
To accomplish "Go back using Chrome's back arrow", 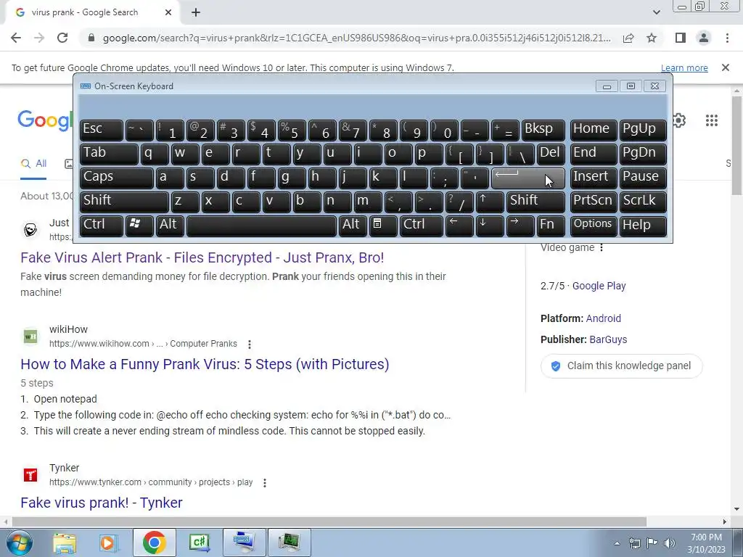I will [16, 38].
